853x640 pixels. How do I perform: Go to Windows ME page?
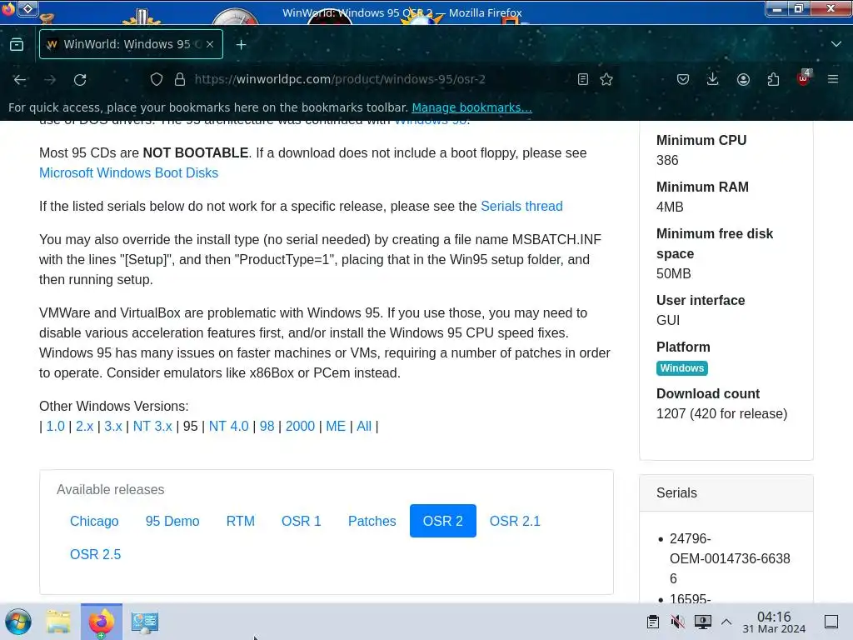336,426
